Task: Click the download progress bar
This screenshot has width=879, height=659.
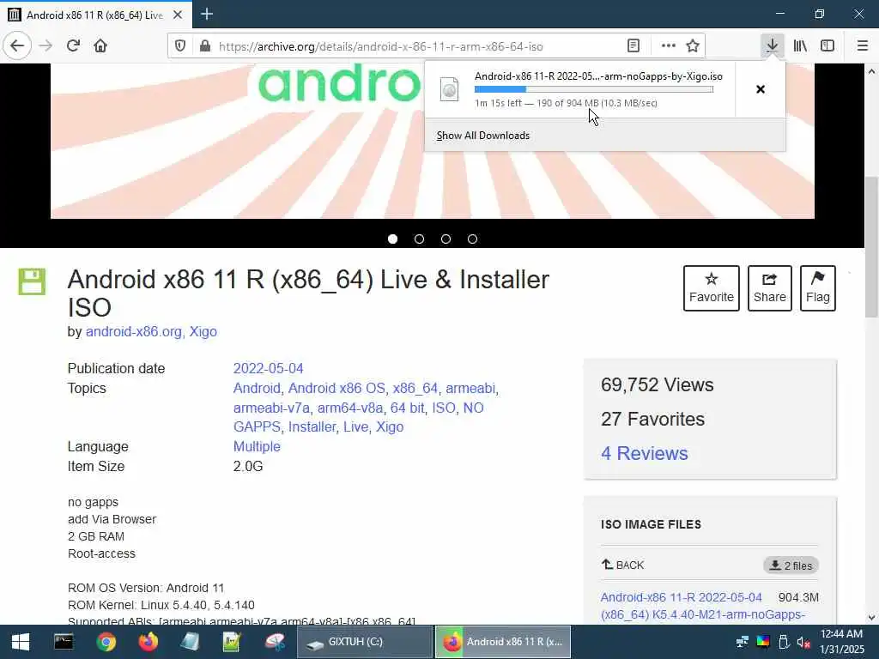Action: click(x=594, y=89)
